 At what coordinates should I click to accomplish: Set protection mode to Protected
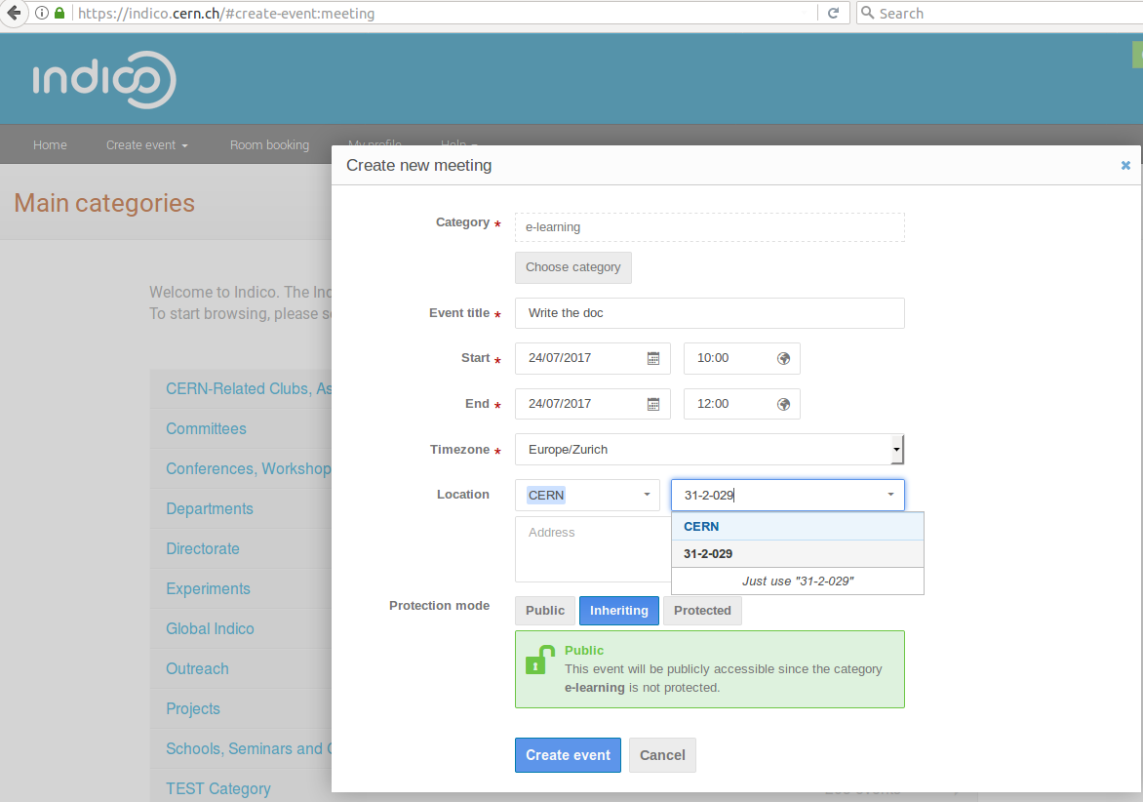(x=702, y=611)
